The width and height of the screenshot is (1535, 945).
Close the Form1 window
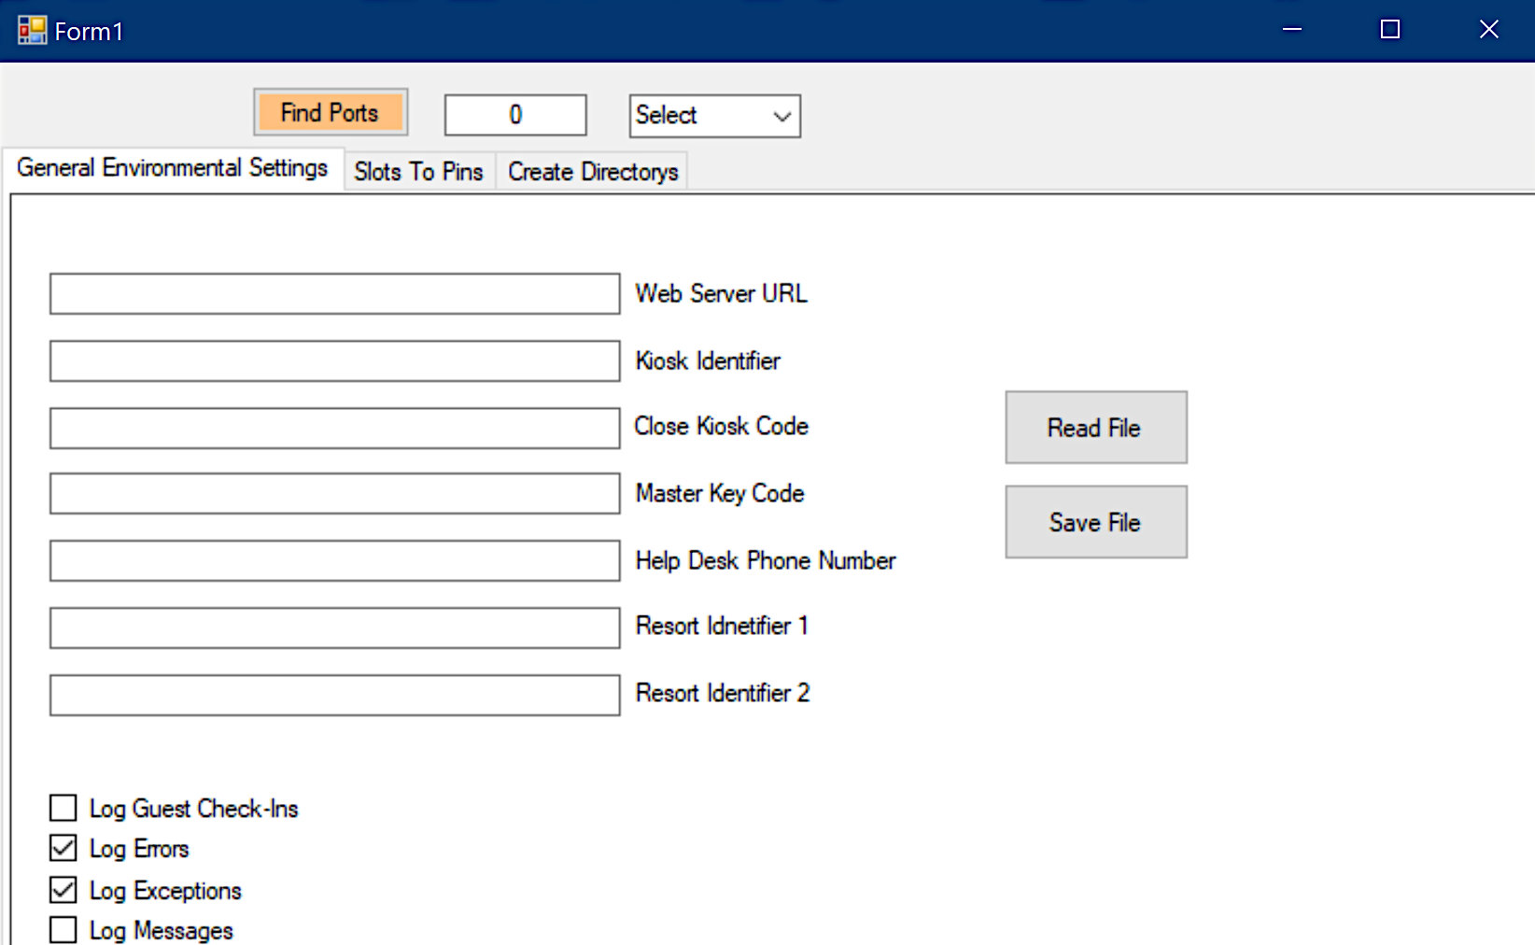1488,30
